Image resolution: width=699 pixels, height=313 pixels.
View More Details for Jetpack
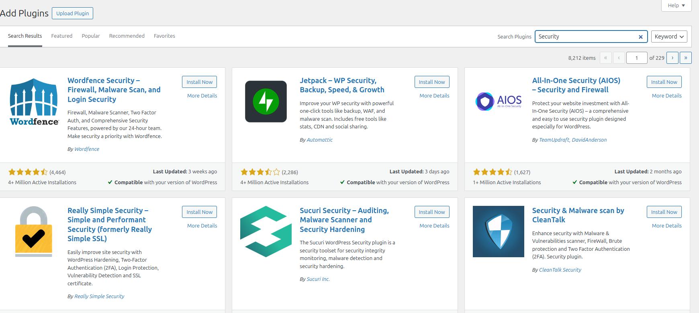[434, 96]
